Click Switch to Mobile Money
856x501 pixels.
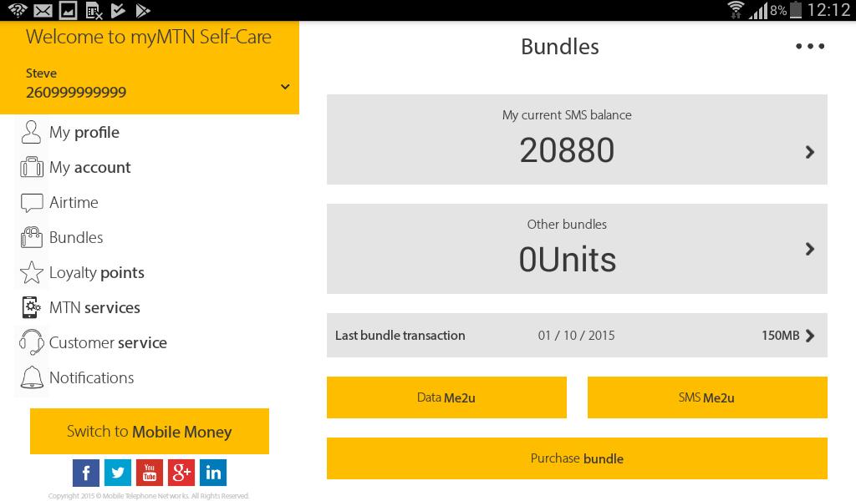pyautogui.click(x=149, y=431)
